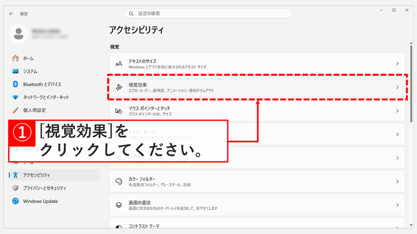Screen dimensions: 417x234
Task: Open カラー フィルター setting
Action: tap(257, 182)
